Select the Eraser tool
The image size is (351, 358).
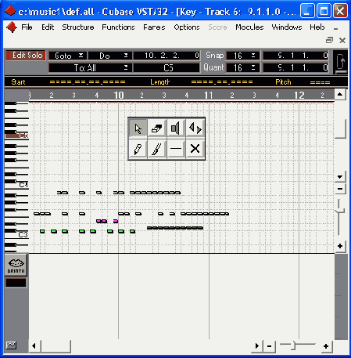157,128
